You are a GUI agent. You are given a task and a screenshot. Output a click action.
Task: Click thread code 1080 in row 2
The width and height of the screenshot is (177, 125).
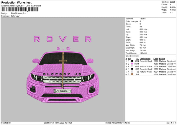click(156, 64)
